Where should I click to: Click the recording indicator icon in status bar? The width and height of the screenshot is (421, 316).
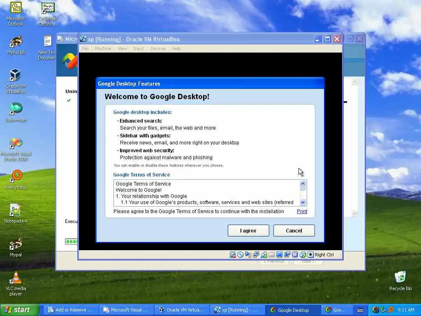coord(287,254)
